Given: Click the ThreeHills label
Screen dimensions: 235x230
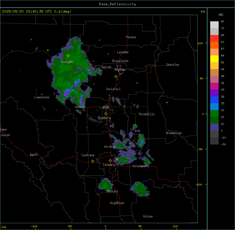Looking at the screenshot, I should click(x=146, y=114).
